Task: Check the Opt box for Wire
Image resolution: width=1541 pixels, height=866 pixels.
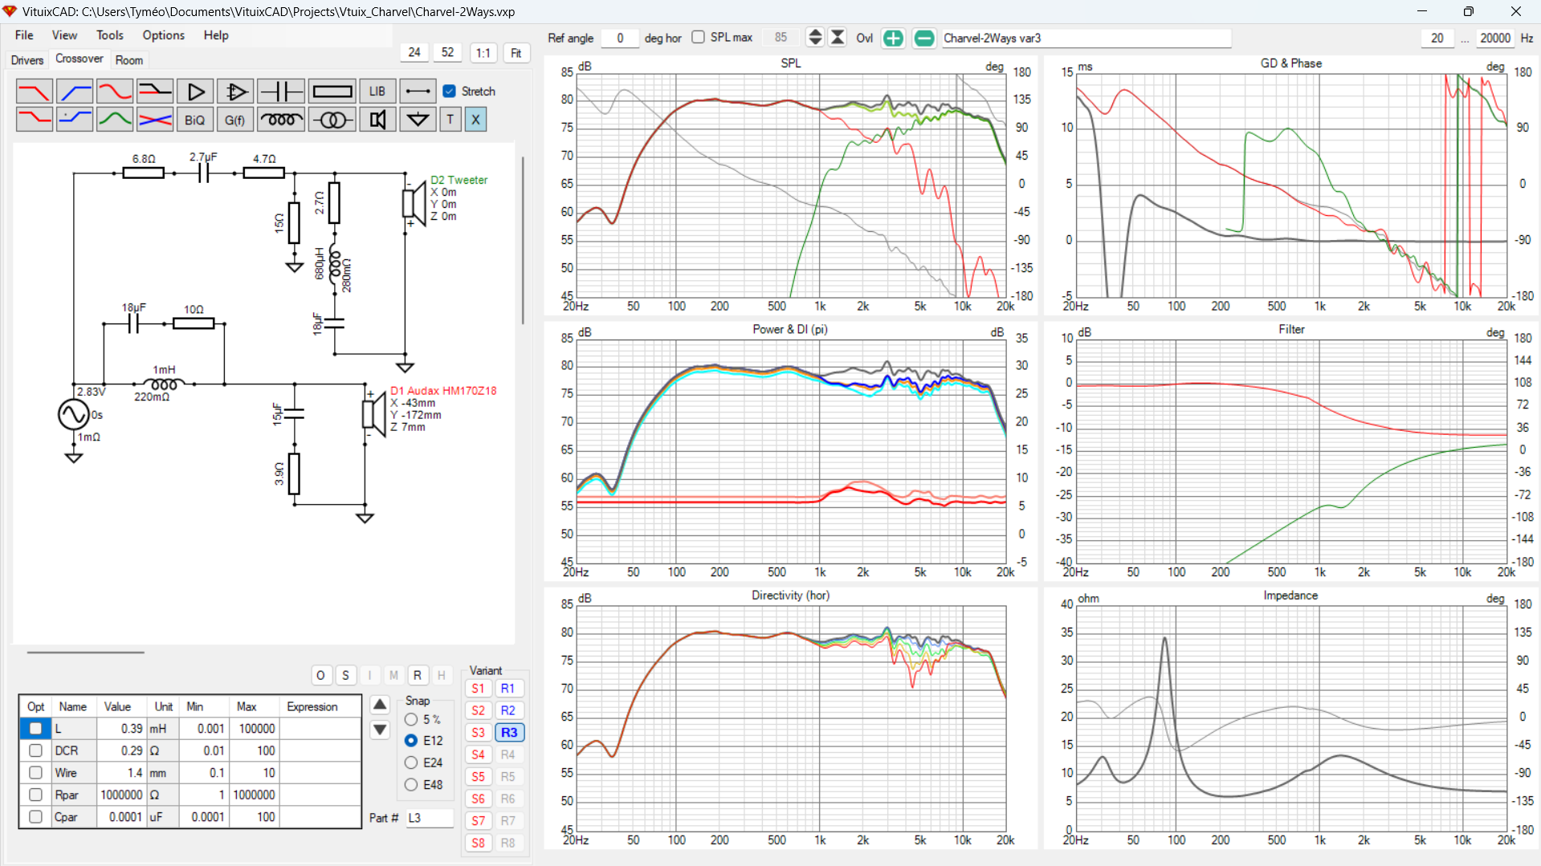Action: [35, 773]
